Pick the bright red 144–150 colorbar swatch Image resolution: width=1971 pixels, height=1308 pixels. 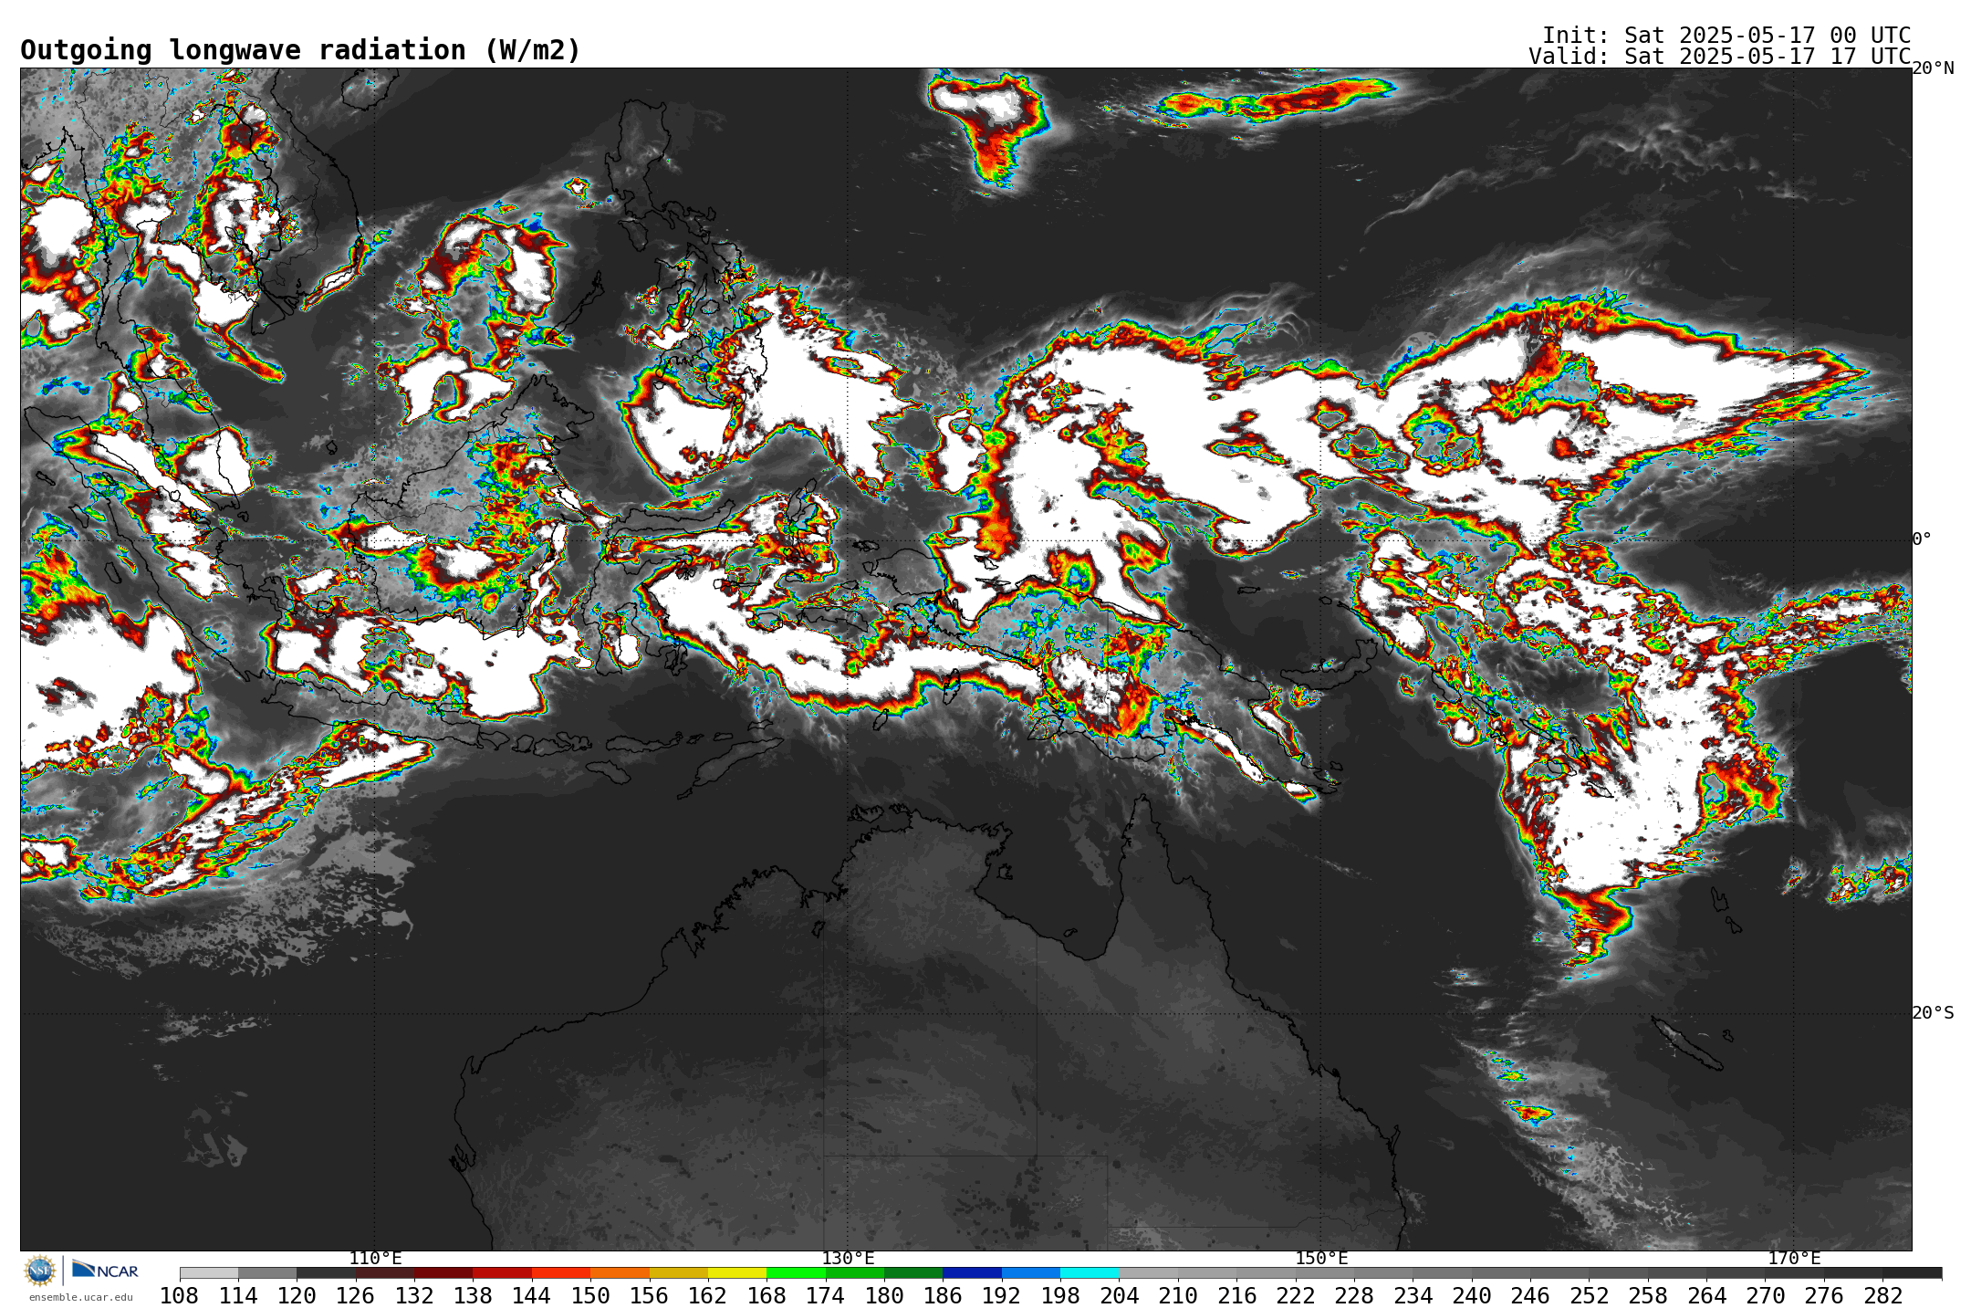pyautogui.click(x=561, y=1272)
